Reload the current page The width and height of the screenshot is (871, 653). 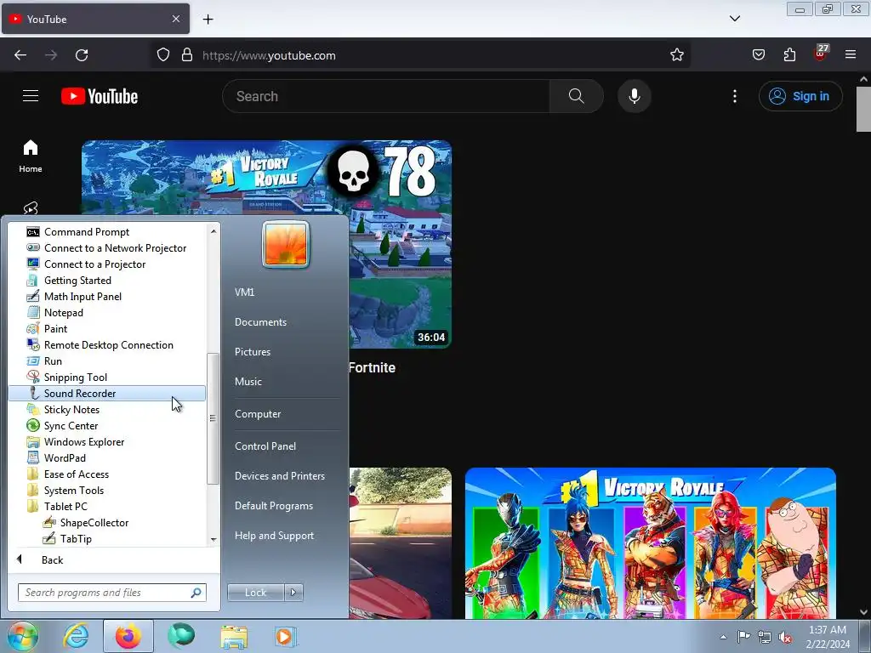(x=82, y=55)
